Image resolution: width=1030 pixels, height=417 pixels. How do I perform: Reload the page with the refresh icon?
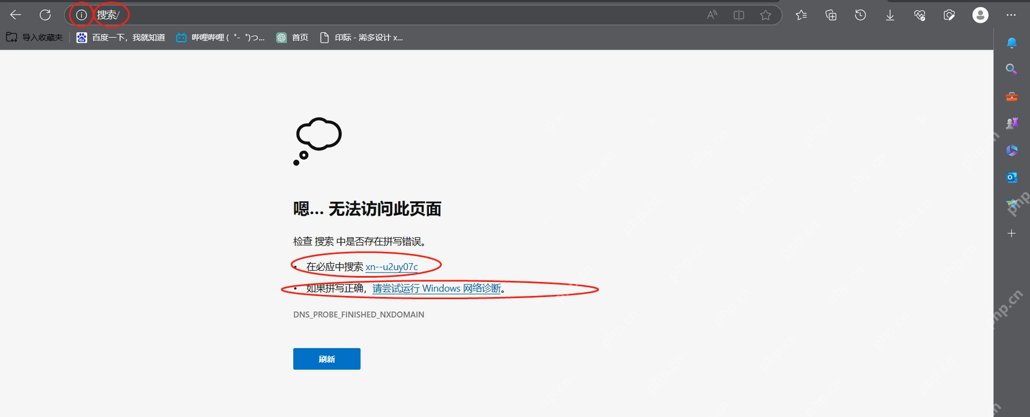click(x=45, y=15)
